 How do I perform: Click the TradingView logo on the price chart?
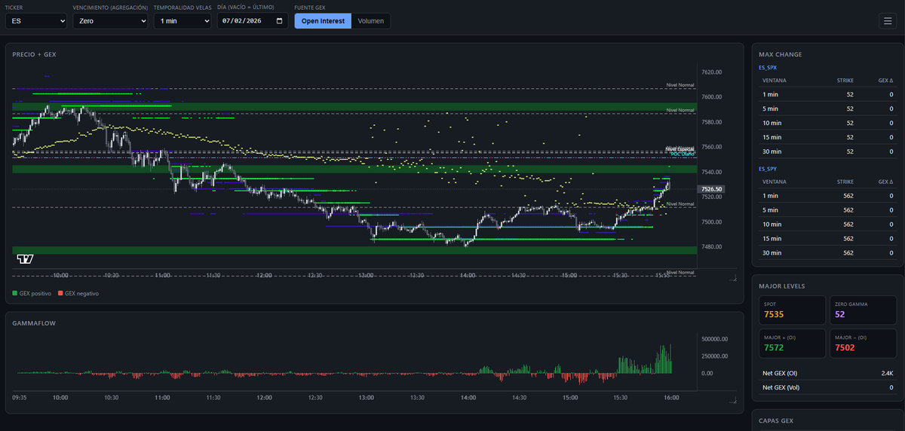(25, 259)
